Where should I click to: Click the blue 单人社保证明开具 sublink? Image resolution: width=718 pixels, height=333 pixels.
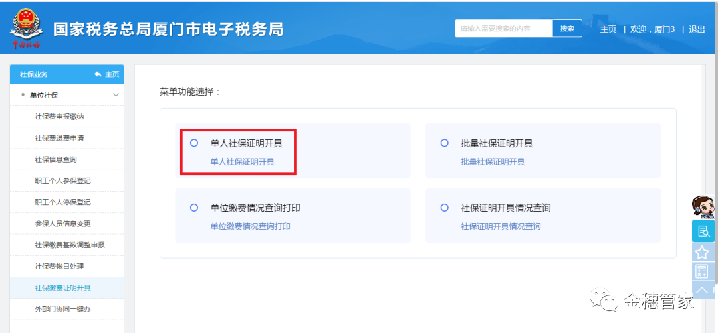click(x=242, y=162)
